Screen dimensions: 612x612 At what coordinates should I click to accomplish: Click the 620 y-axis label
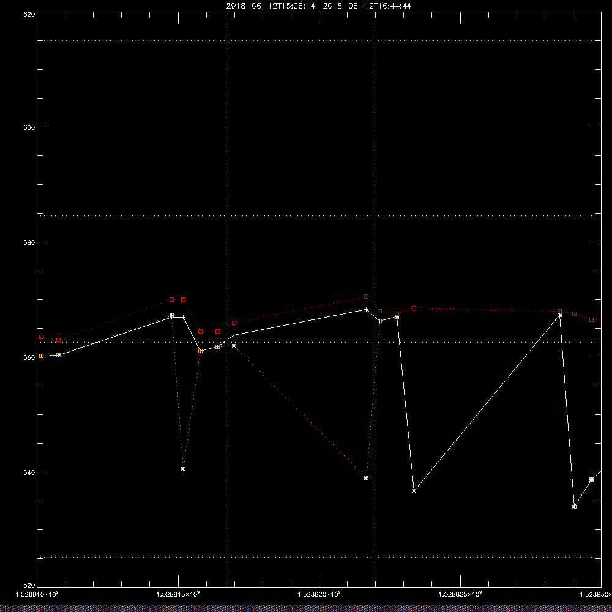[29, 13]
